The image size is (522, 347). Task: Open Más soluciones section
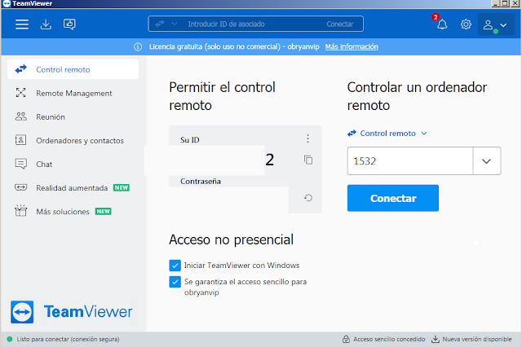point(73,212)
